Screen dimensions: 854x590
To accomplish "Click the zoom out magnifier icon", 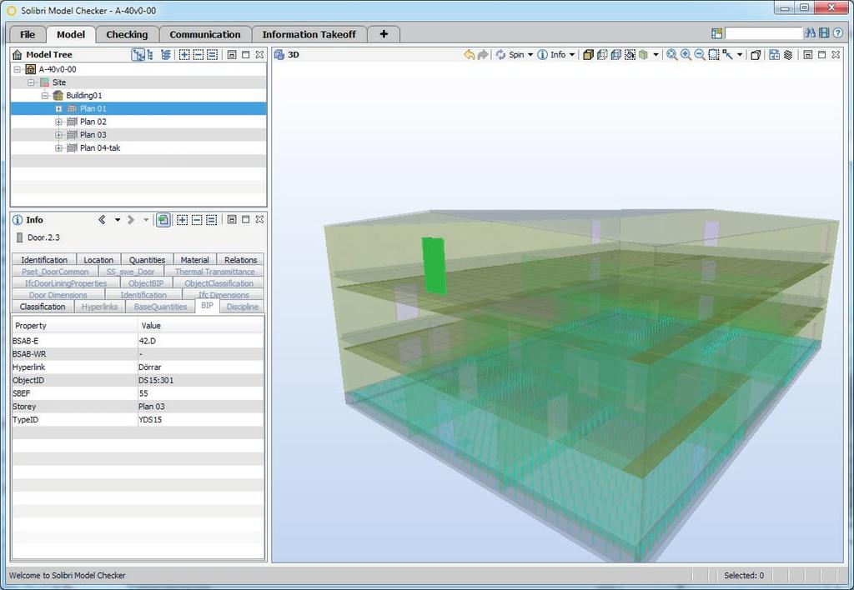I will [x=700, y=54].
